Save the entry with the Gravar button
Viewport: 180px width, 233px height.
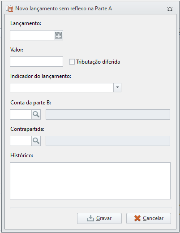click(99, 218)
